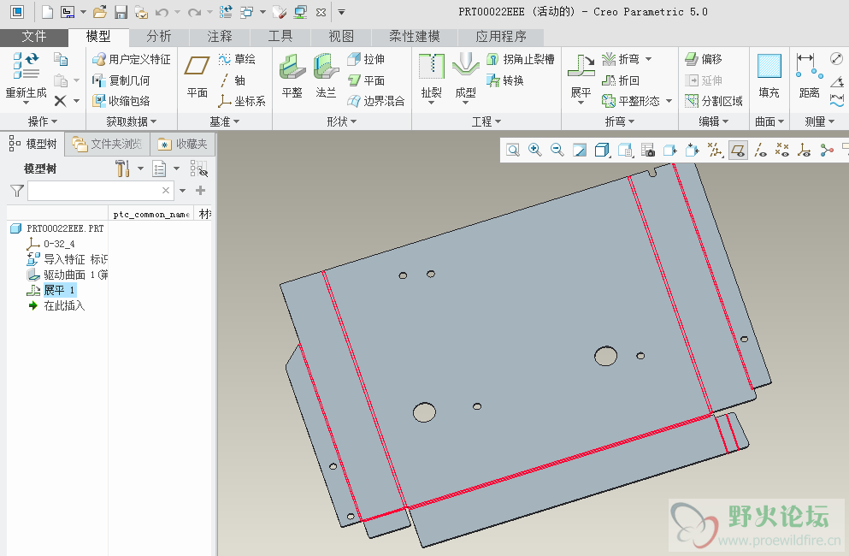
Task: Toggle coordinate system display in the graphics toolbar
Action: pyautogui.click(x=804, y=150)
